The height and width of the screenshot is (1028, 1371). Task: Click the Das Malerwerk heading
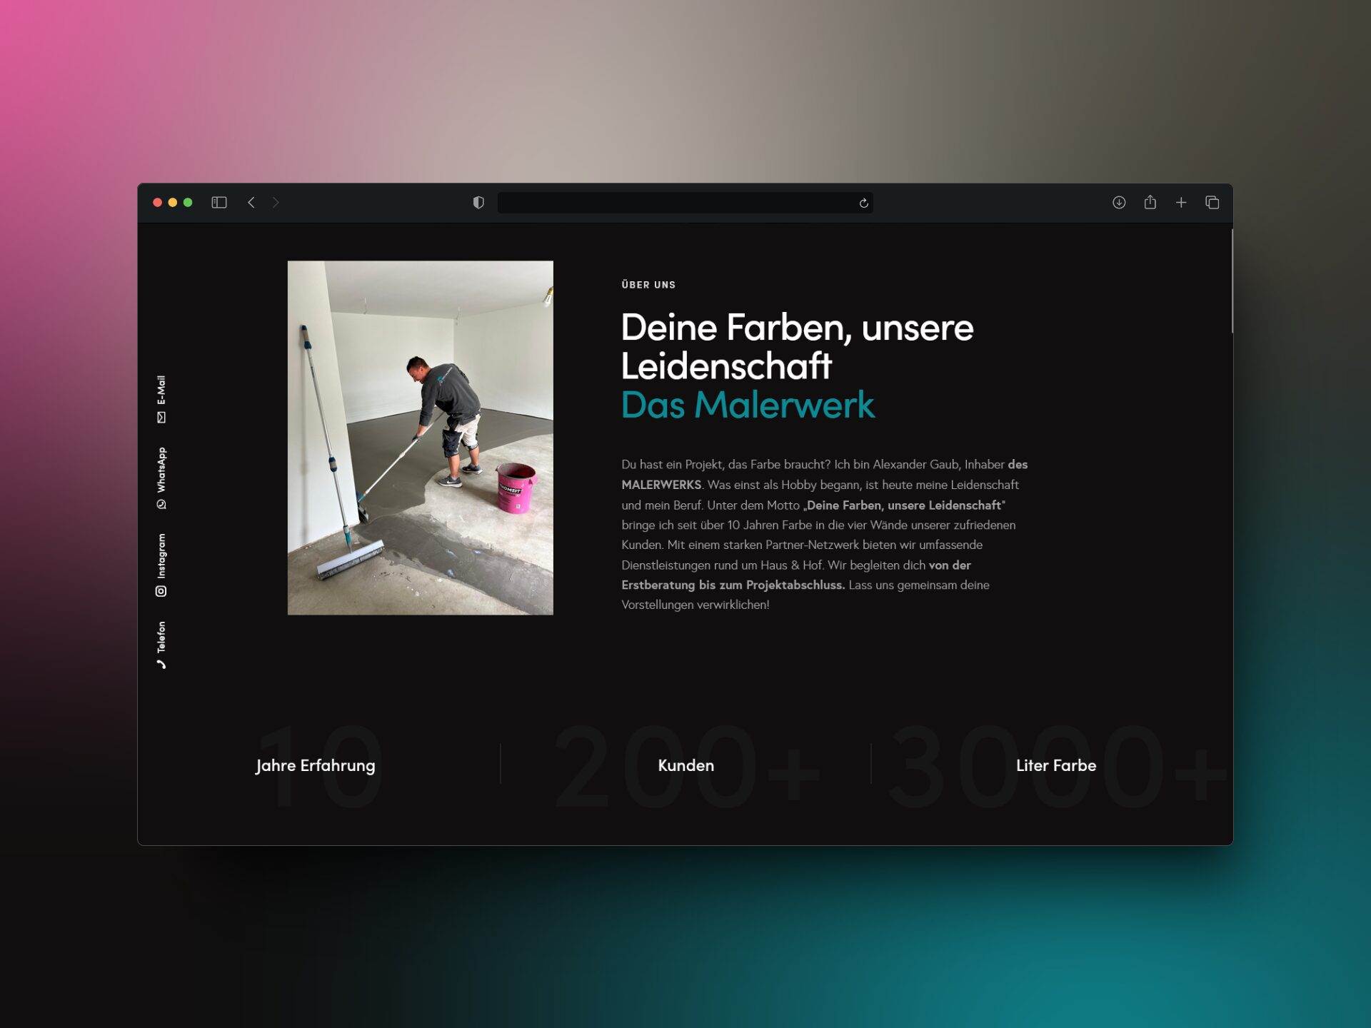click(747, 405)
